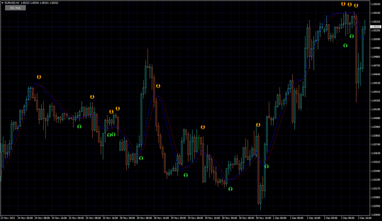This screenshot has height=221, width=382.
Task: Click price scale label 1.05090
Action: click(x=376, y=39)
